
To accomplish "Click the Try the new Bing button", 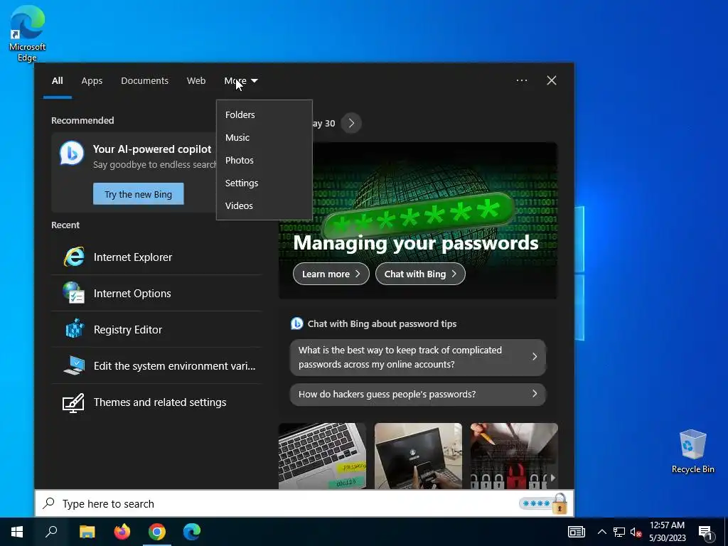I will tap(139, 194).
